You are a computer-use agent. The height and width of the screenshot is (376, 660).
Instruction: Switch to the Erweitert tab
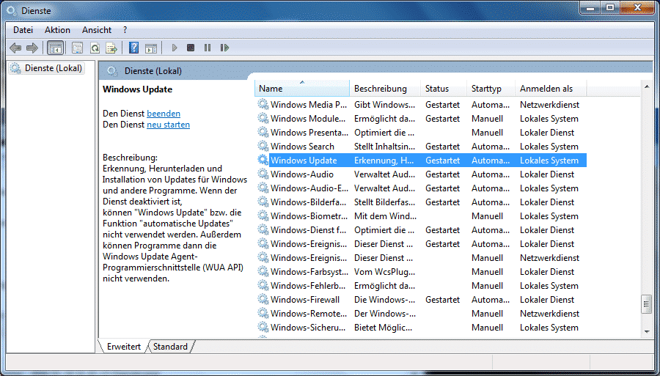click(x=124, y=347)
